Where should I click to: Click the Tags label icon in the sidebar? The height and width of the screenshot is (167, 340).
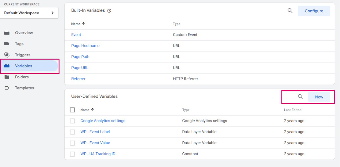coord(7,44)
